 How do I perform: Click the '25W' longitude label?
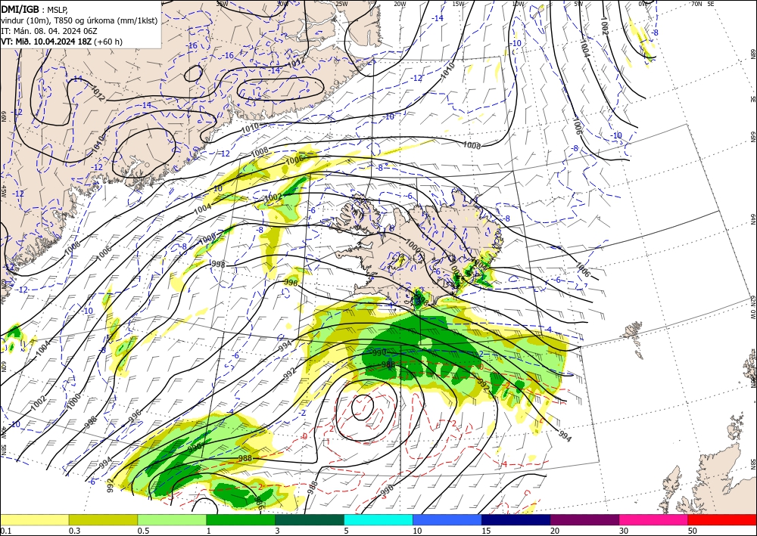[x=341, y=3]
